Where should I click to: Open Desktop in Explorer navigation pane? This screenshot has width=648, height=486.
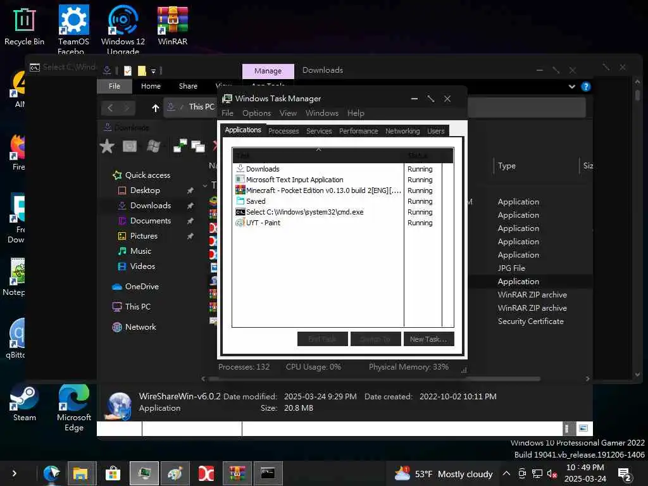click(x=145, y=190)
